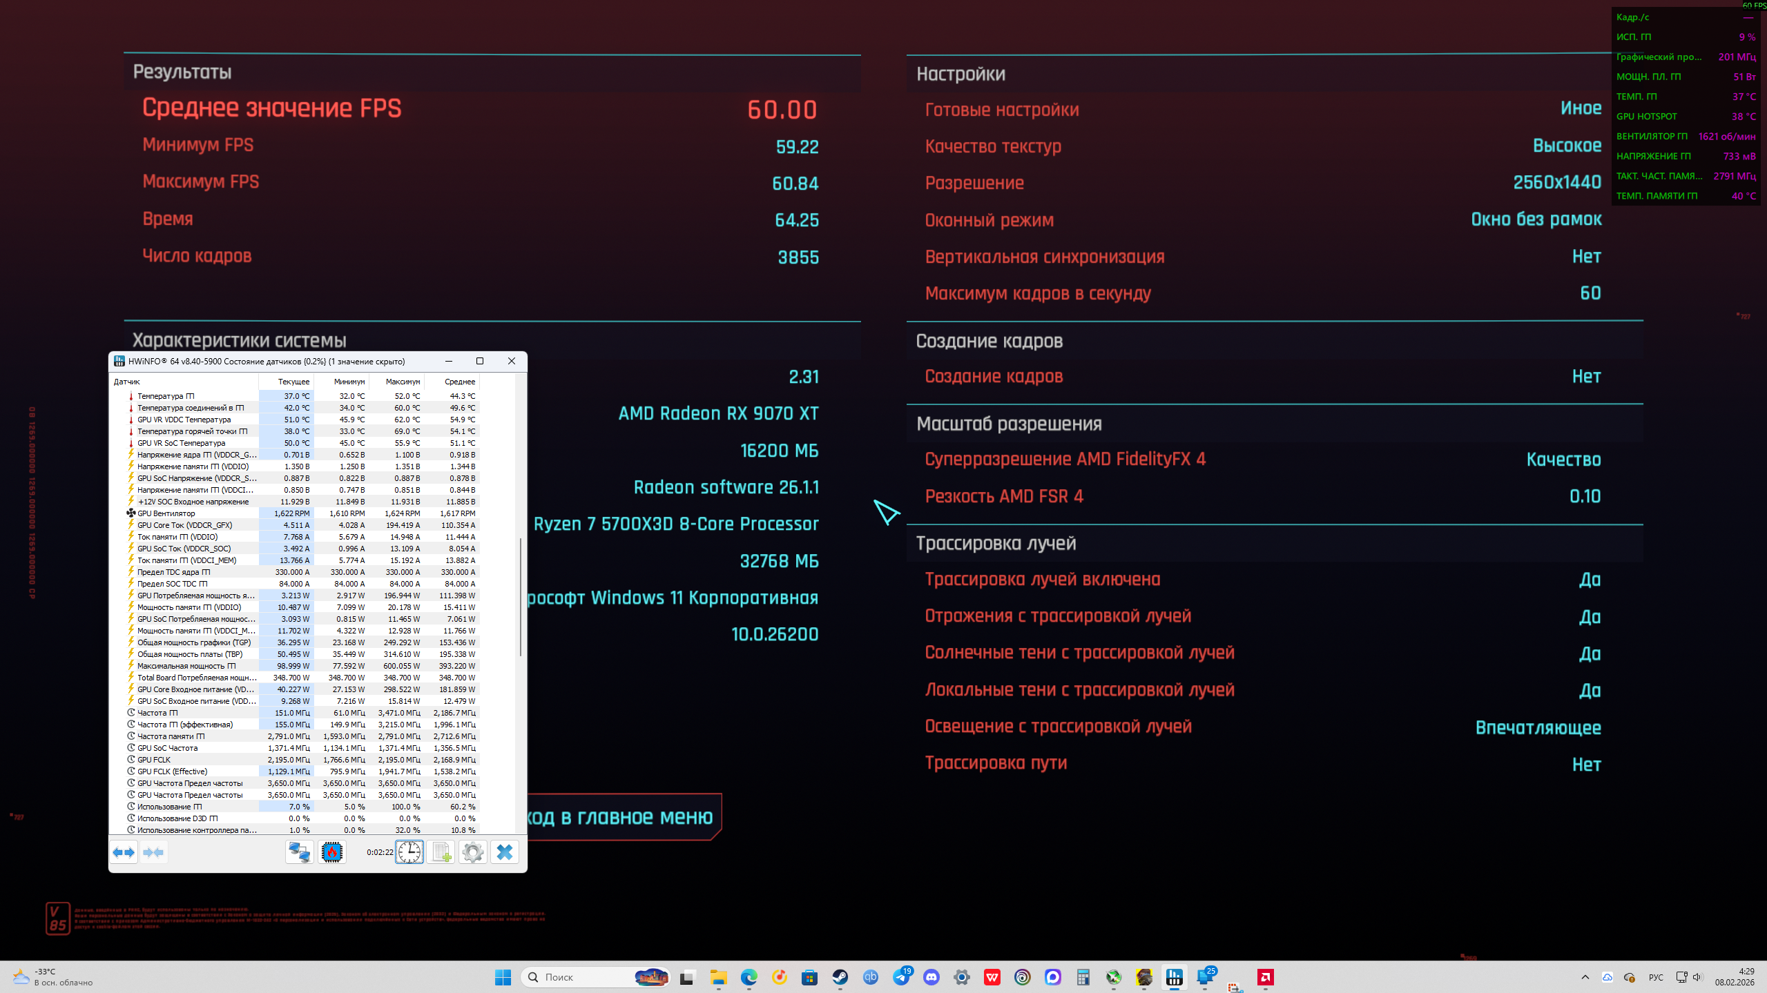Image resolution: width=1767 pixels, height=993 pixels.
Task: Click the collapse columns arrows icon in HWiNFO
Action: click(153, 852)
